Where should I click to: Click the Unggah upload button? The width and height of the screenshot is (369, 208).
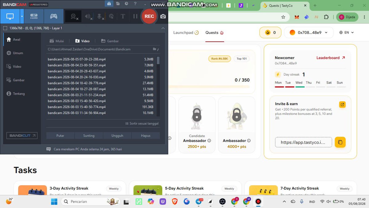[117, 136]
